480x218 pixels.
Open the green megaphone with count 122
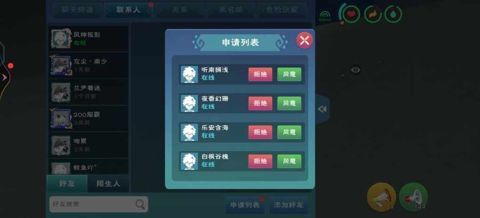[x=413, y=197]
